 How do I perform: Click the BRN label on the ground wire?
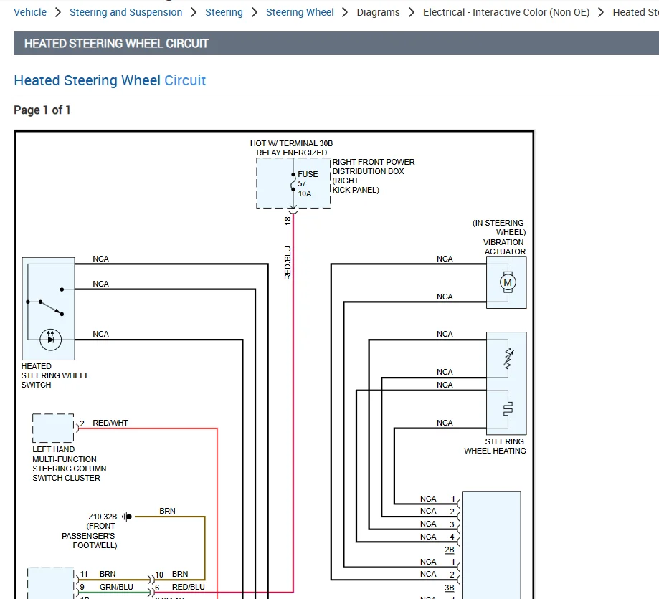pos(167,511)
